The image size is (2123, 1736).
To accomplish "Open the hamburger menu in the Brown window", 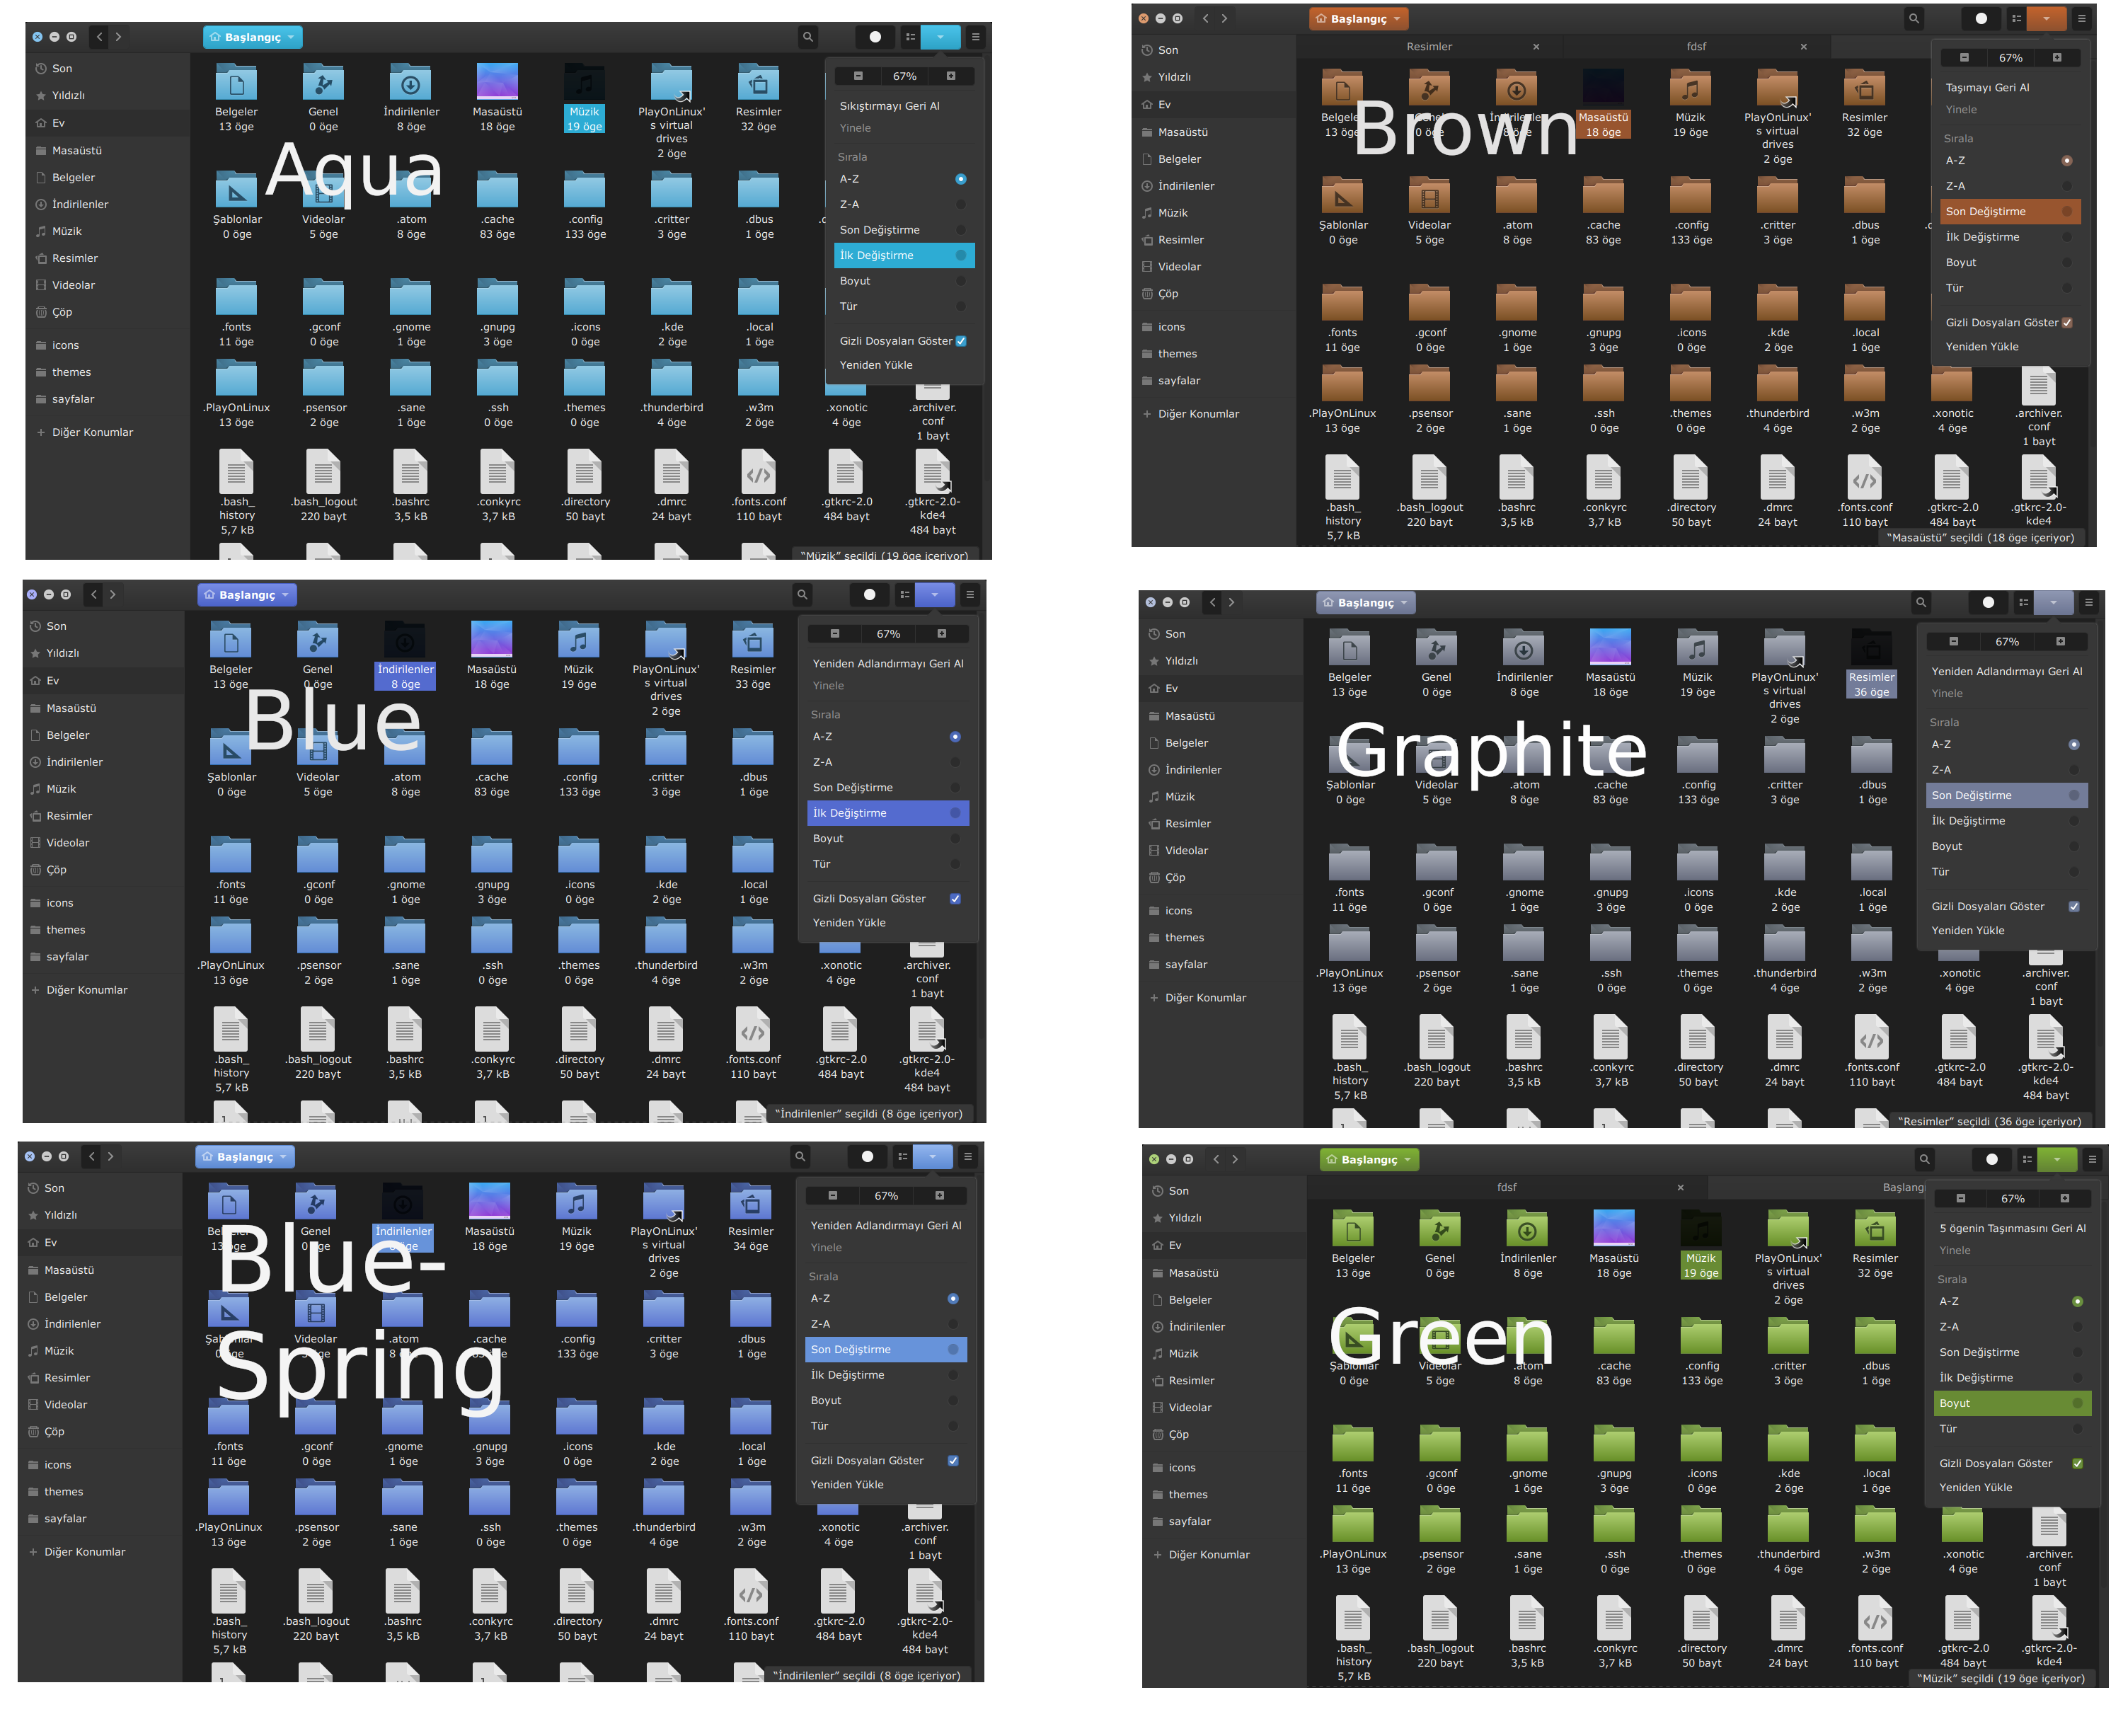I will pos(2081,18).
